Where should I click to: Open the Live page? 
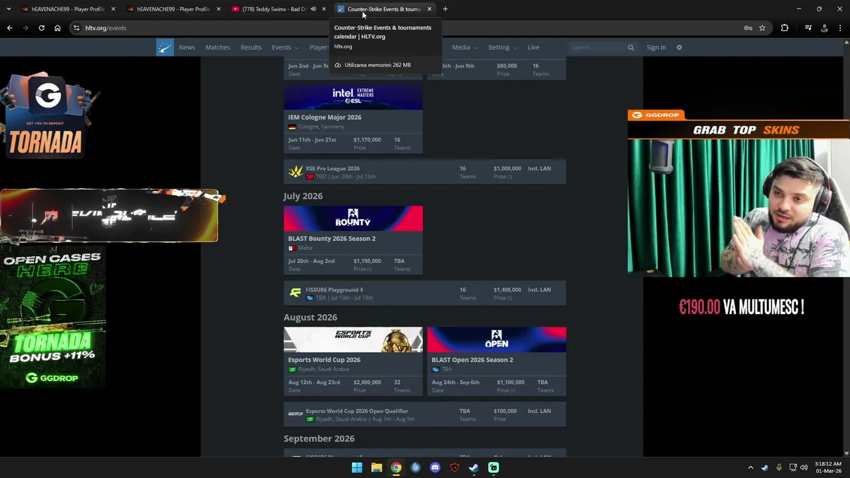coord(533,47)
